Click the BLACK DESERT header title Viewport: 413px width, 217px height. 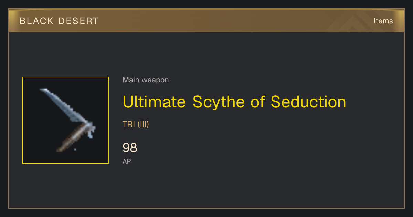[x=59, y=21]
